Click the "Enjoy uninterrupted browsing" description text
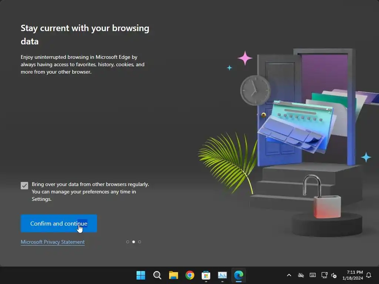The width and height of the screenshot is (379, 284). 83,64
